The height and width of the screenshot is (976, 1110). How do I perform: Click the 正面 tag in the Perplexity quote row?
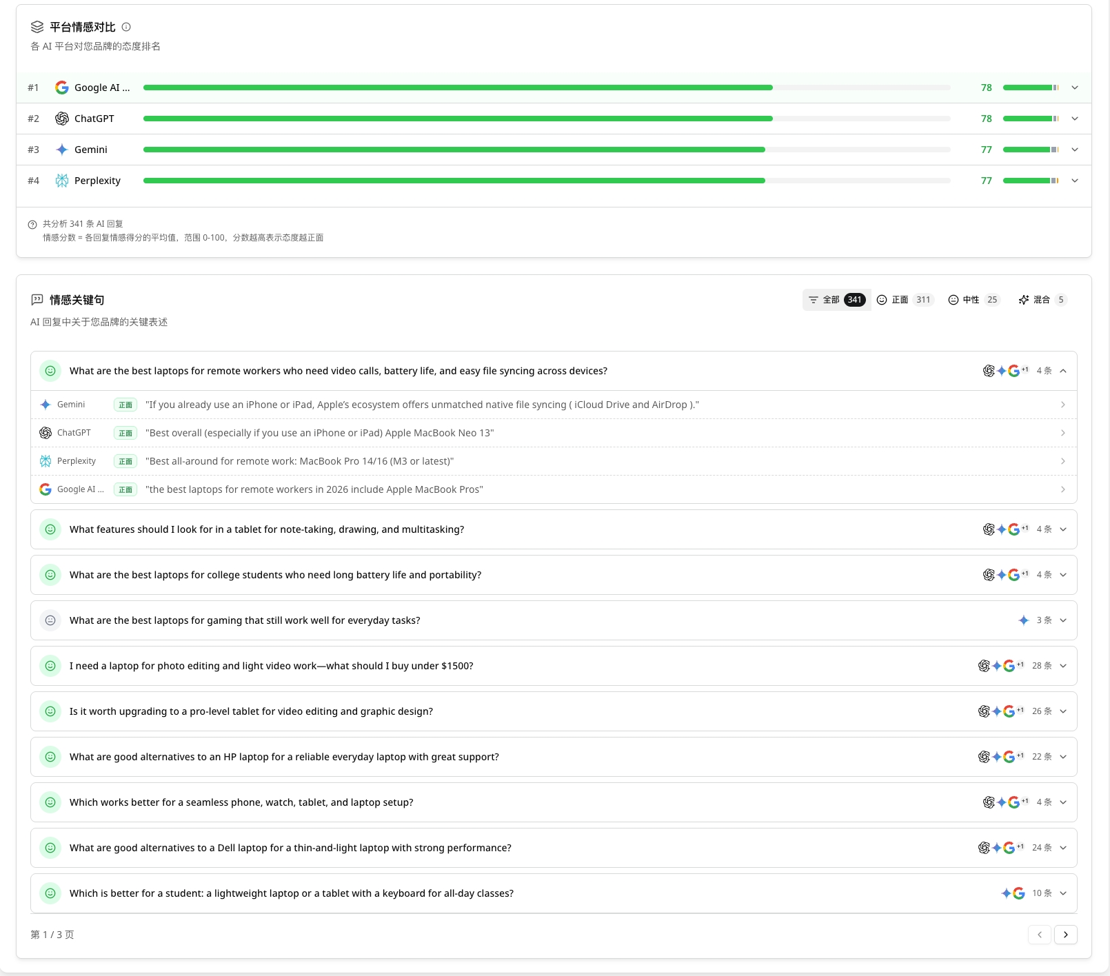click(x=125, y=461)
